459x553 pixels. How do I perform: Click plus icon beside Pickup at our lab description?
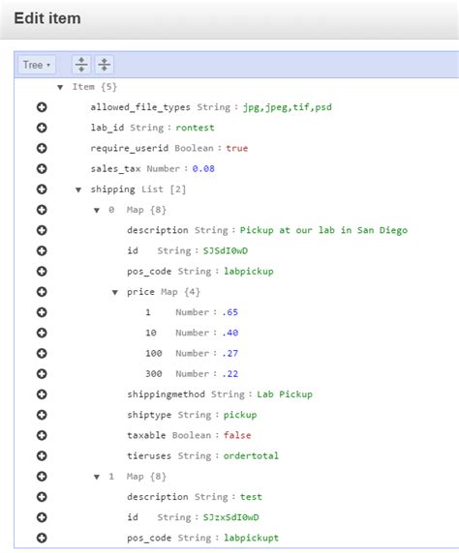pos(42,230)
